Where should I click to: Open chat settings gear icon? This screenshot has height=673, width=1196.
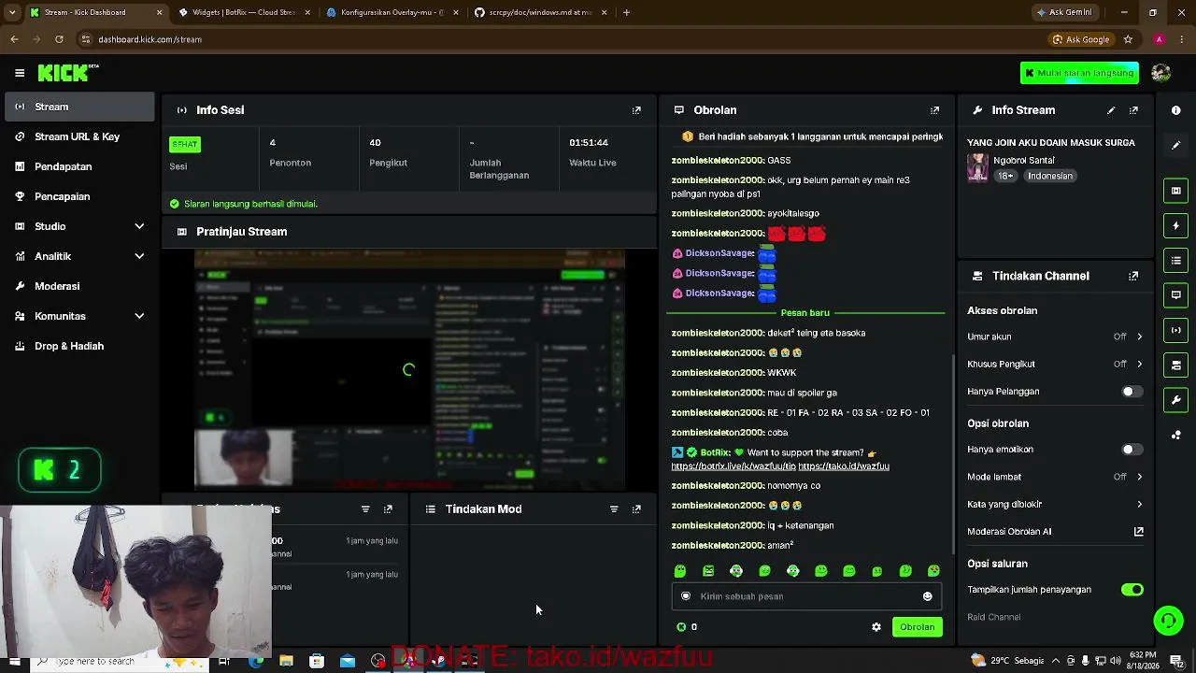click(x=876, y=627)
